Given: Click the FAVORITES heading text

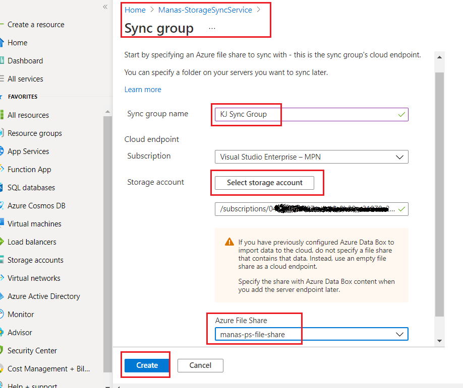Looking at the screenshot, I should pos(23,97).
